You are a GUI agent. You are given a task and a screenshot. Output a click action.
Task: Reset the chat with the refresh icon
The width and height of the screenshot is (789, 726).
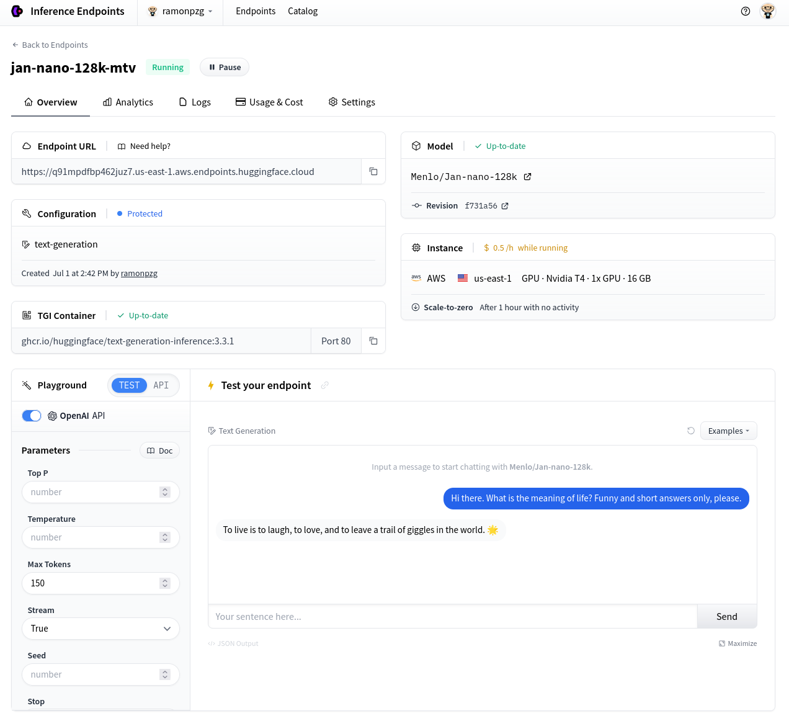[691, 431]
